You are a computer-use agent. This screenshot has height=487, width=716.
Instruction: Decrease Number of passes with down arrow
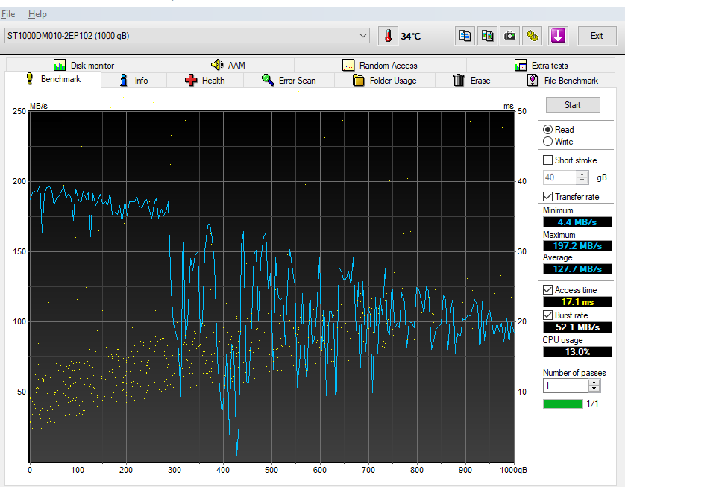tap(594, 389)
